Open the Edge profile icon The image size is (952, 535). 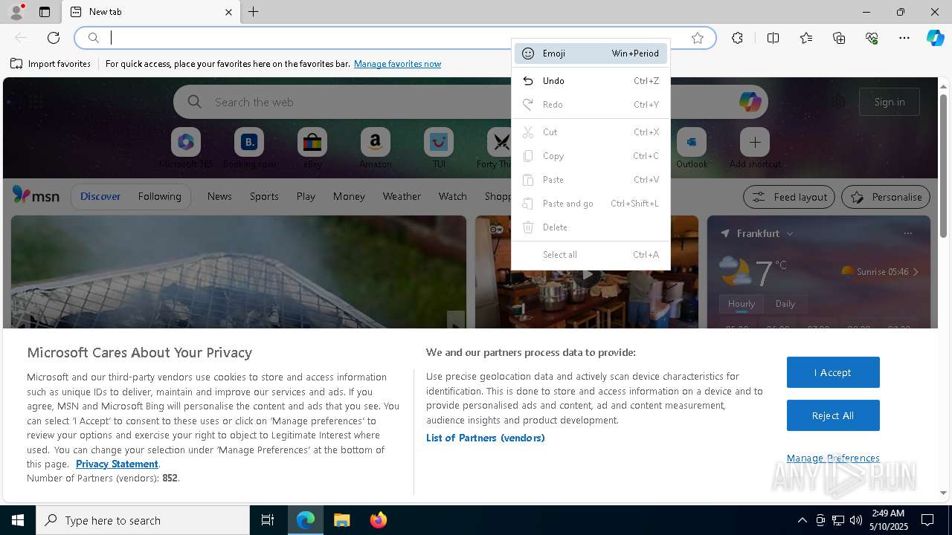[x=16, y=12]
